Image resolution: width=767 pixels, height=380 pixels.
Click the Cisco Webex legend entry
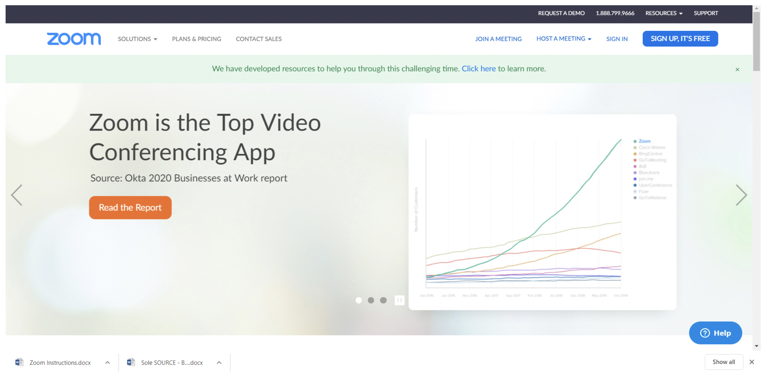pos(649,147)
